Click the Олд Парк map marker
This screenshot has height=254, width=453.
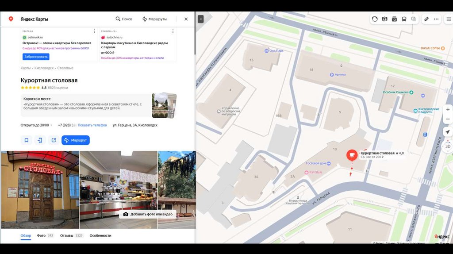tap(266, 51)
